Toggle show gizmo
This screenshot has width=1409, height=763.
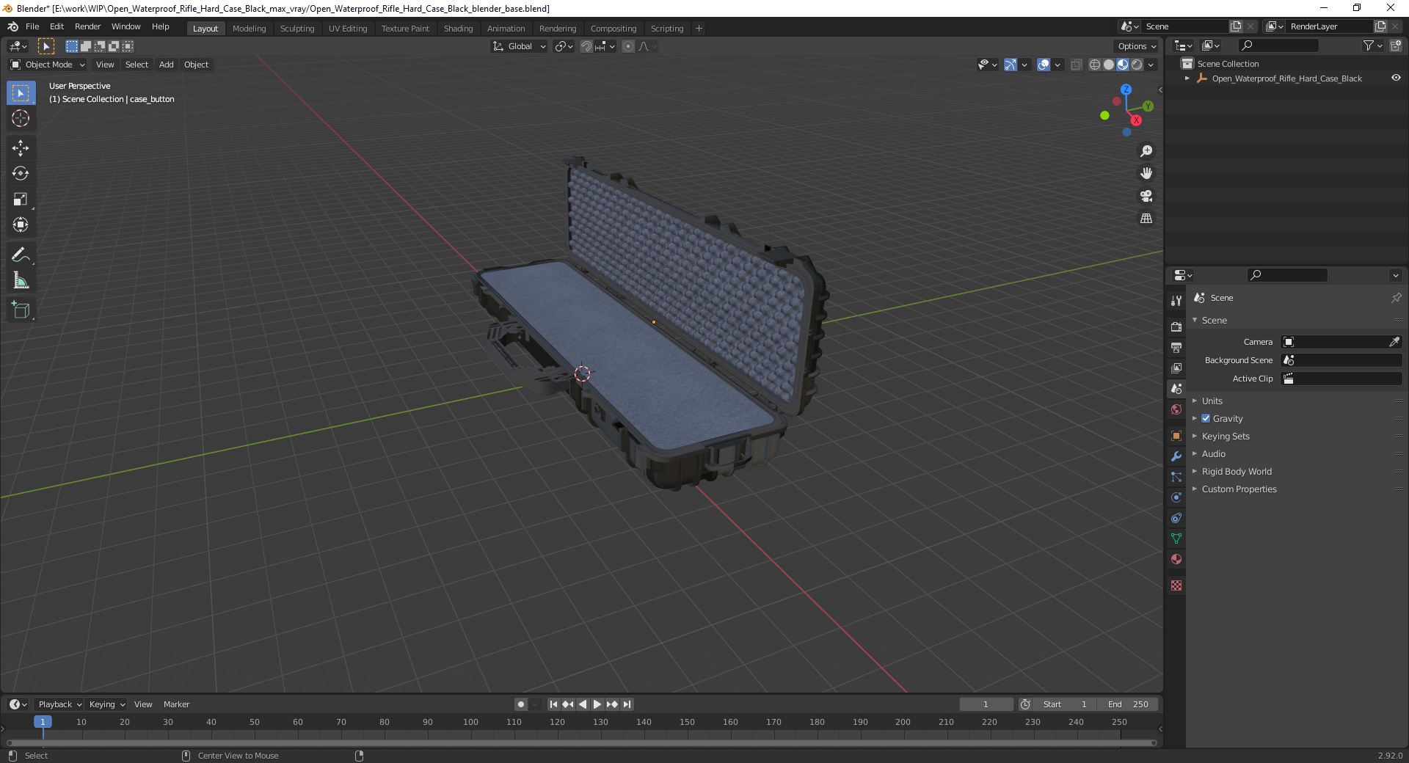point(1010,65)
